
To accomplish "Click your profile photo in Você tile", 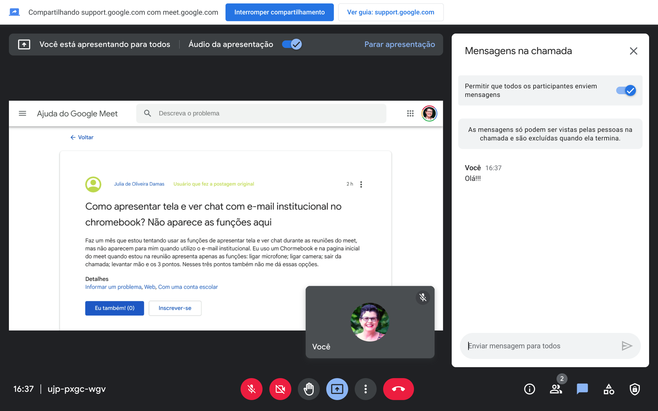I will point(370,322).
